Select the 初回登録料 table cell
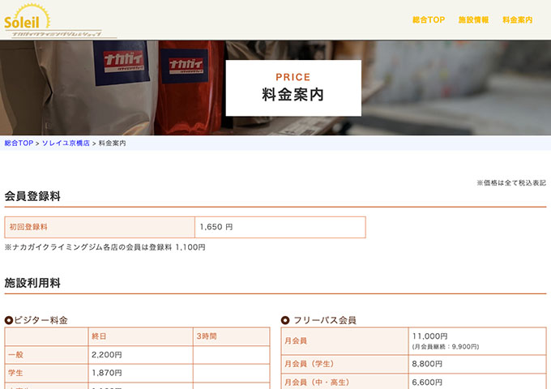Image resolution: width=551 pixels, height=389 pixels. 100,227
